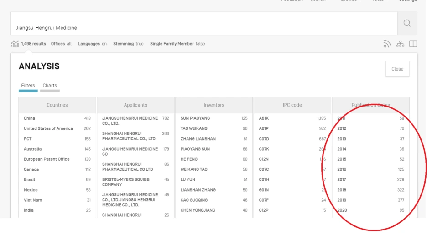Click the Languages en option

pos(92,44)
